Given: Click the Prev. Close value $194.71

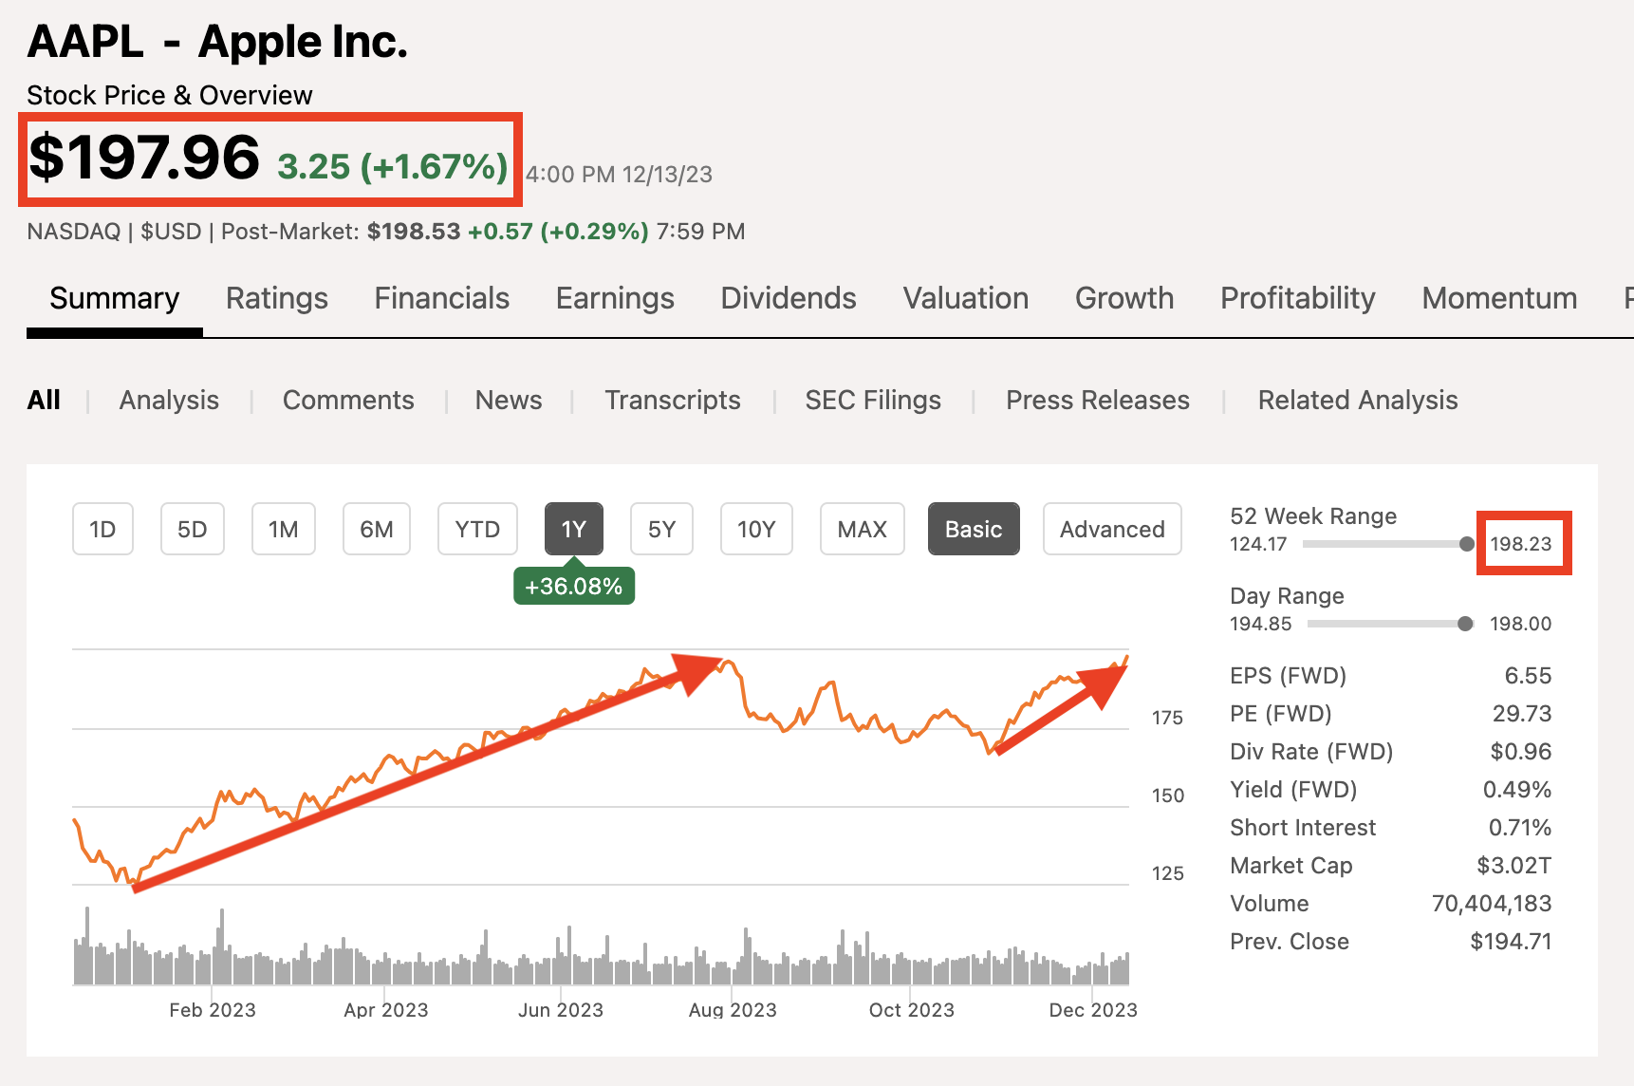Looking at the screenshot, I should 1511,942.
